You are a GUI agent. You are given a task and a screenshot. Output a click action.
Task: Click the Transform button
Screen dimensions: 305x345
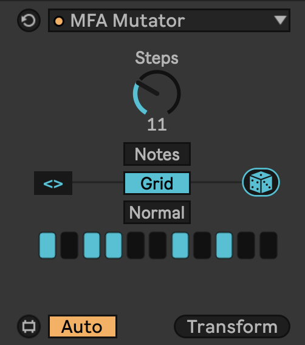click(x=232, y=327)
